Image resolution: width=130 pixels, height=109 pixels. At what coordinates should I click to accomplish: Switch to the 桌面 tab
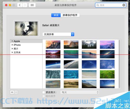pos(56,15)
